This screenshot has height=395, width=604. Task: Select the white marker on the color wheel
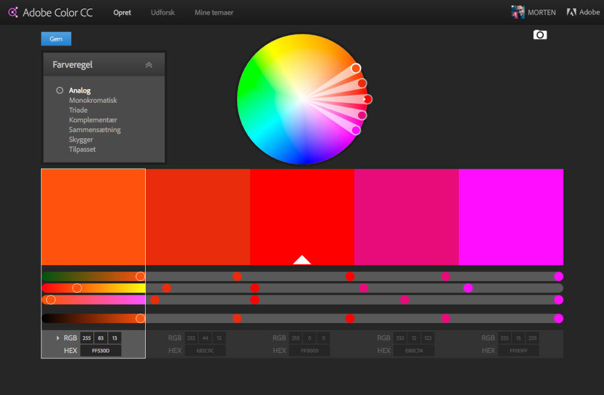356,68
